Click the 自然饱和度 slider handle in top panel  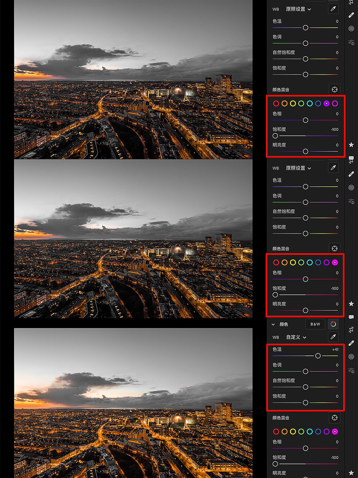point(305,59)
